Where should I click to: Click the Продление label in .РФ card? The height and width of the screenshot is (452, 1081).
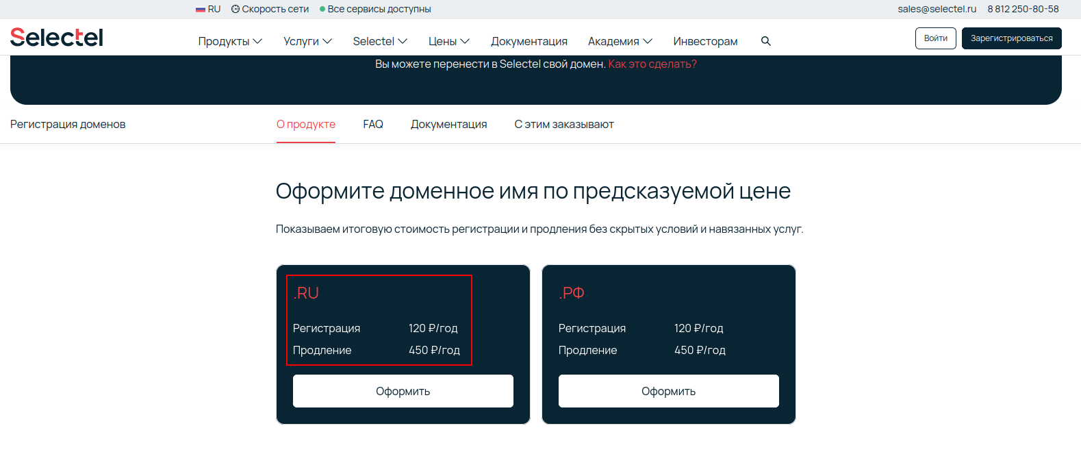click(587, 350)
